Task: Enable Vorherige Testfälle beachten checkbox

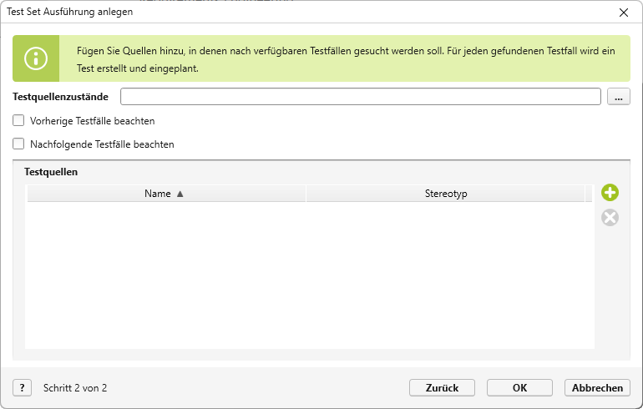Action: click(x=19, y=121)
